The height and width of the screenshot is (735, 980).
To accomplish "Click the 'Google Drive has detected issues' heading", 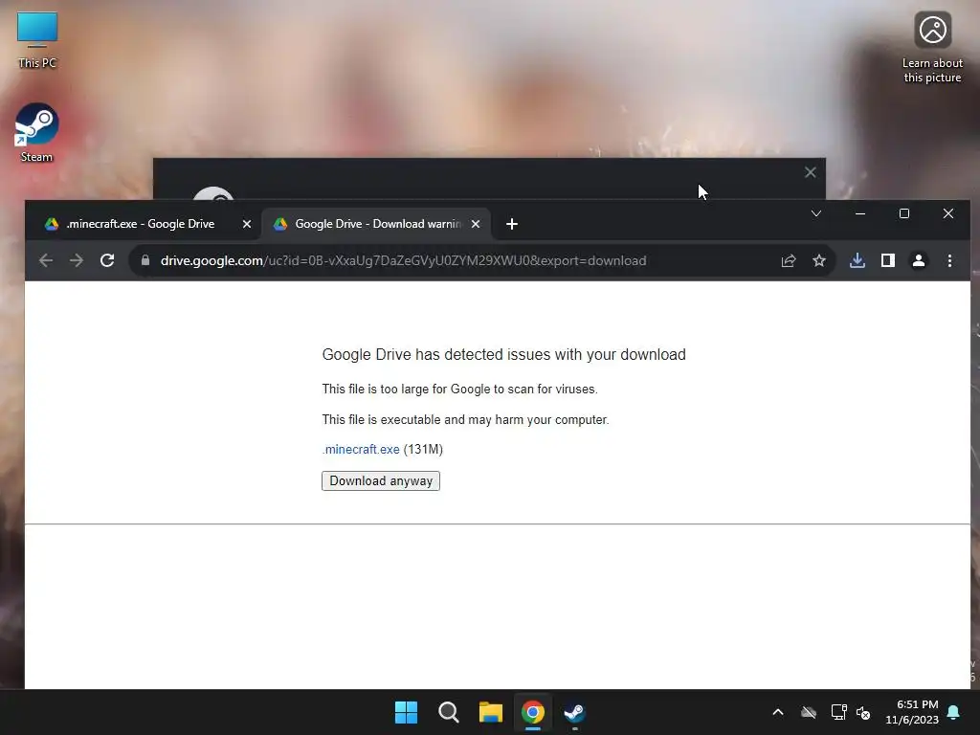I will click(x=503, y=354).
